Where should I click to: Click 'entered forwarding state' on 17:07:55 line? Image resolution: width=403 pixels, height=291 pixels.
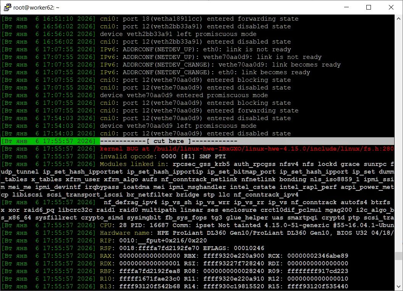click(x=252, y=111)
